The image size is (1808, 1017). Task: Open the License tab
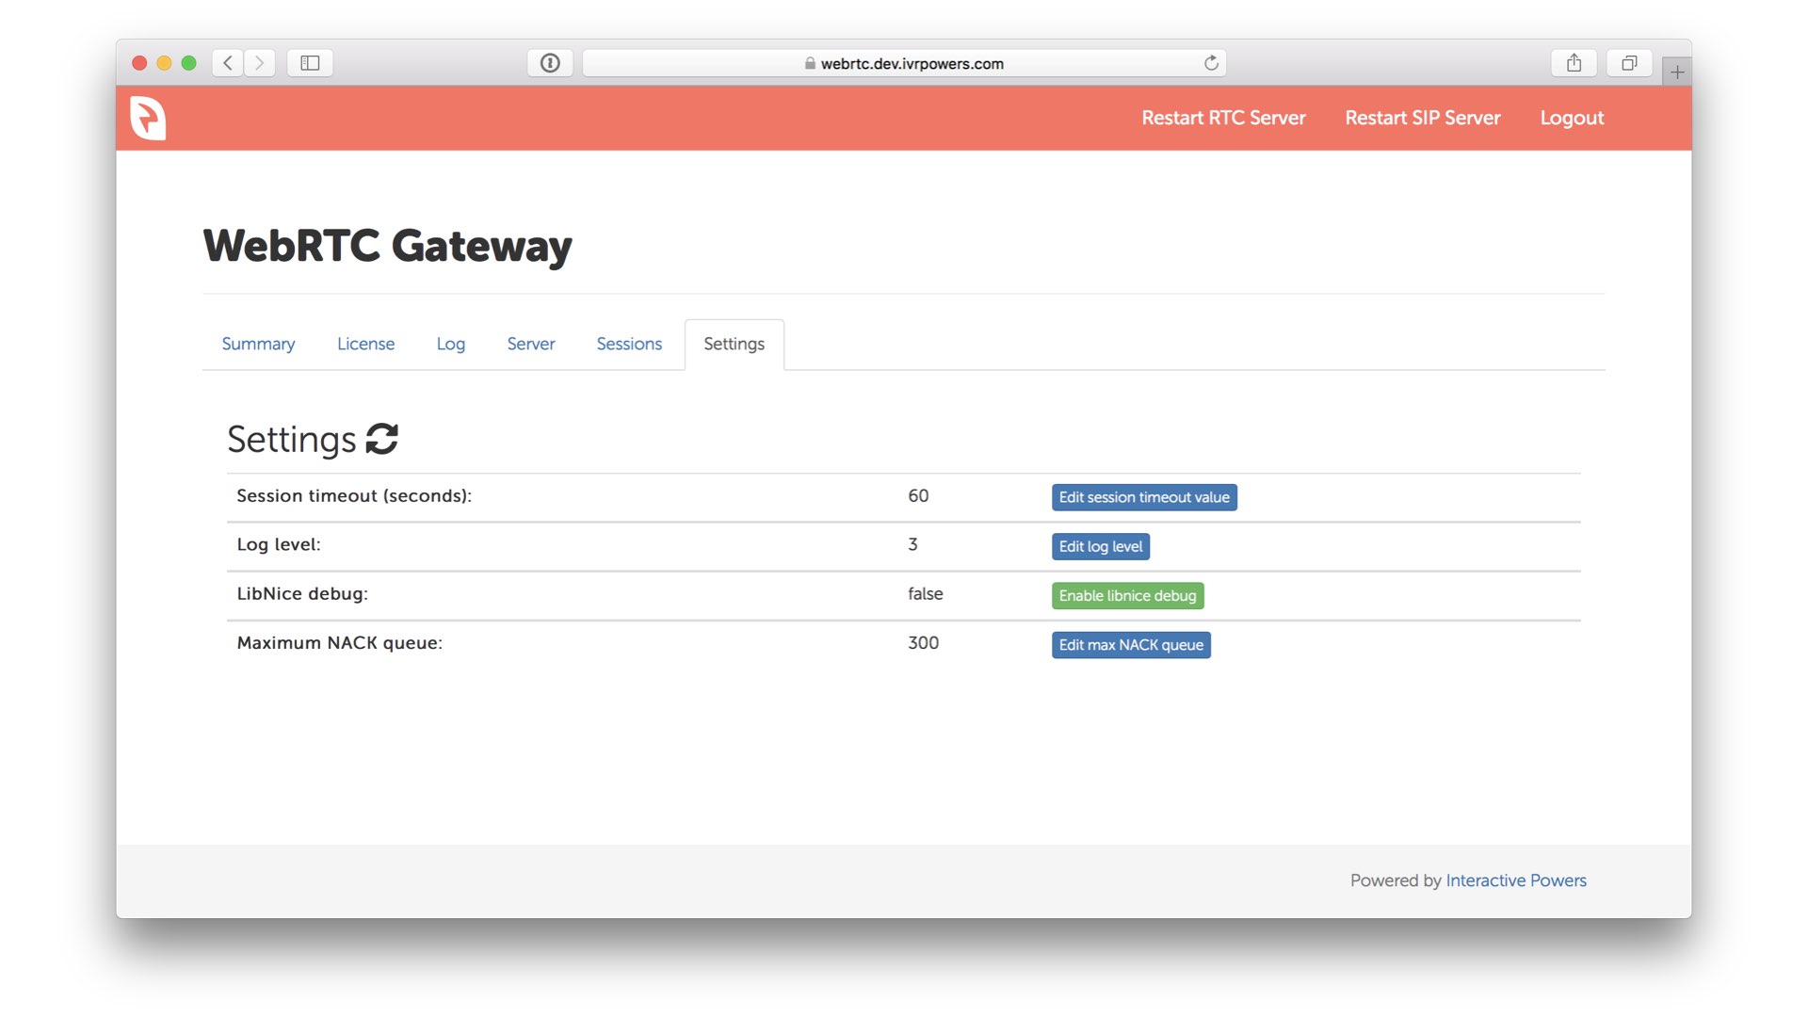(x=365, y=345)
